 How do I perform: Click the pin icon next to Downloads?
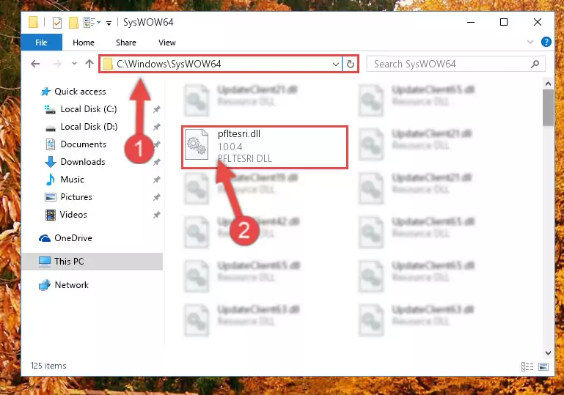(156, 162)
